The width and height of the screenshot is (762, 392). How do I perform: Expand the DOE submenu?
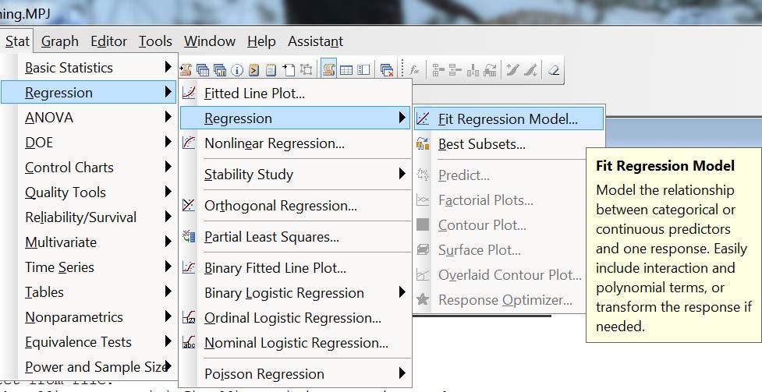[88, 143]
